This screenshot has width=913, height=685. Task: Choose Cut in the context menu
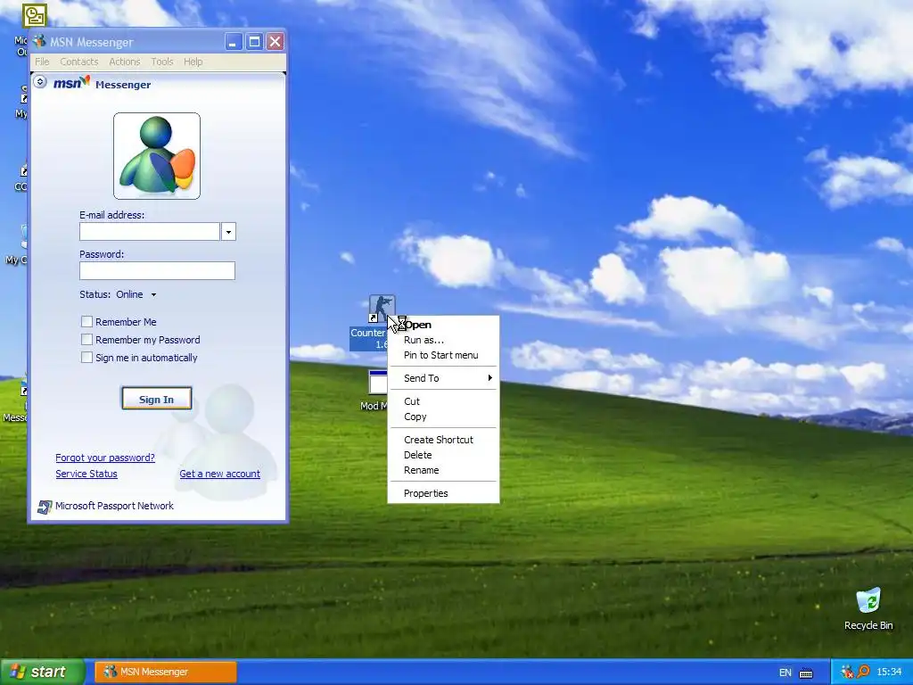[x=443, y=401]
